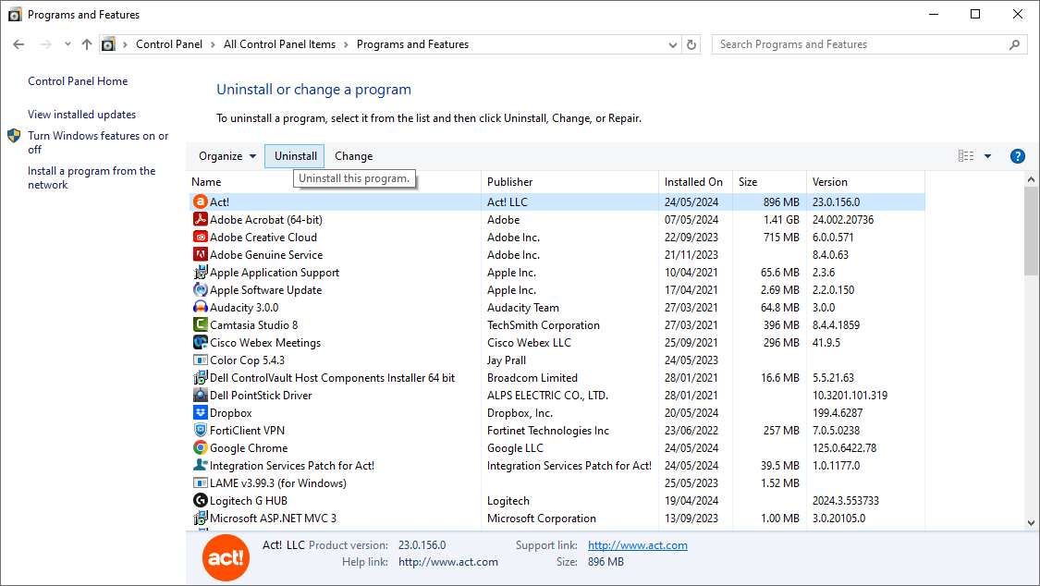Viewport: 1040px width, 586px height.
Task: Open Help via the blue question mark icon
Action: click(x=1017, y=155)
